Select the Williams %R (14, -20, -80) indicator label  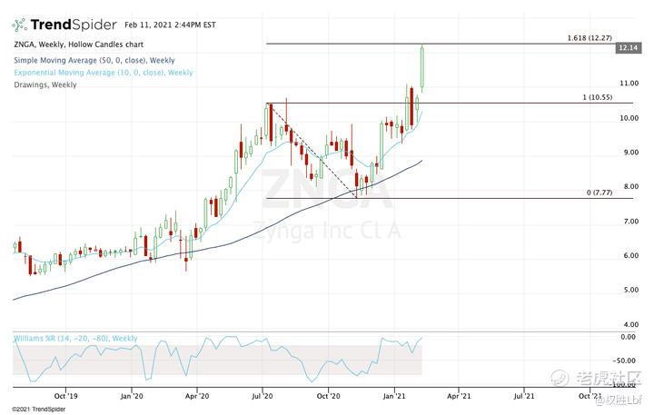click(75, 338)
